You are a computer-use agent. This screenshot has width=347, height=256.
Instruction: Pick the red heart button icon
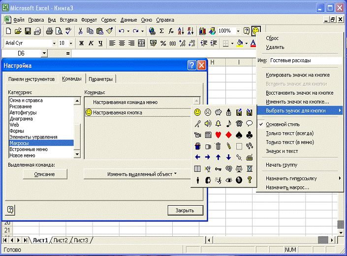point(218,135)
